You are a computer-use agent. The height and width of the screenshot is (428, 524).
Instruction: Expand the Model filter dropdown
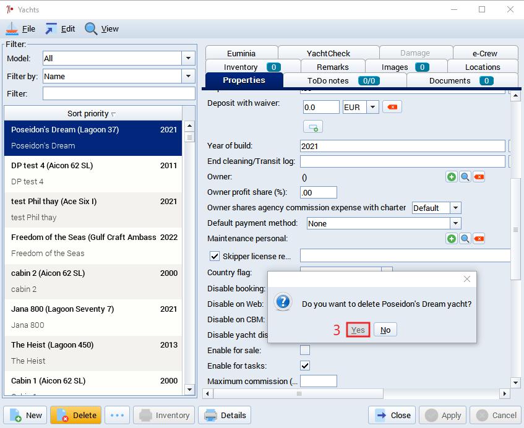coord(189,59)
